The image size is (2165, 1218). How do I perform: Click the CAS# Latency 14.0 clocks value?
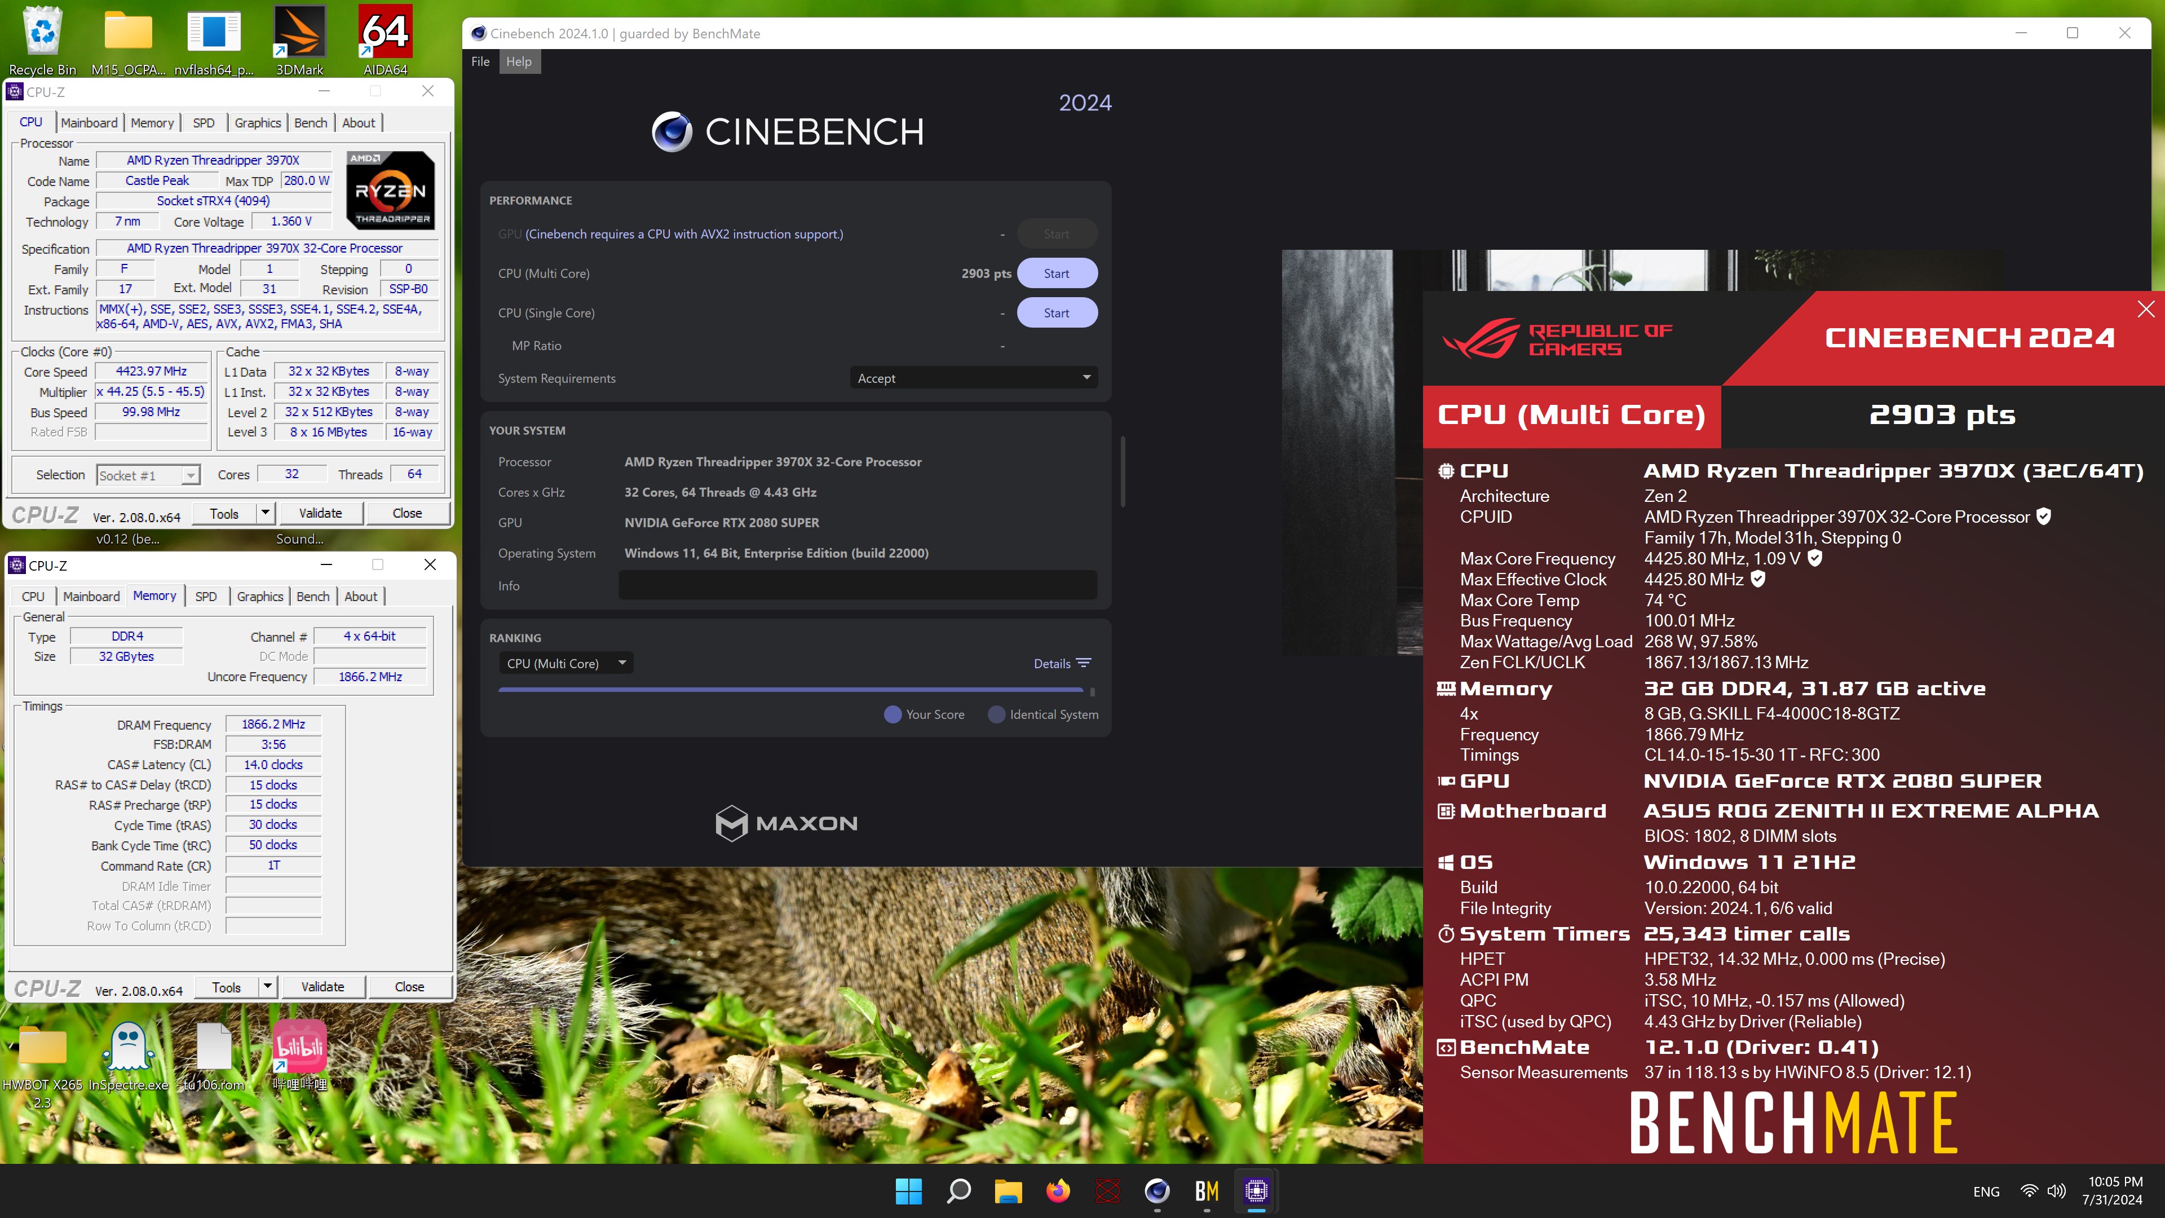(x=273, y=764)
